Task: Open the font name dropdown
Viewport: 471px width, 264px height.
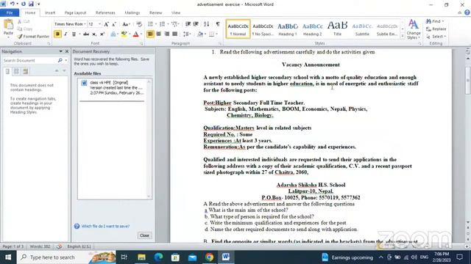Action: 85,24
